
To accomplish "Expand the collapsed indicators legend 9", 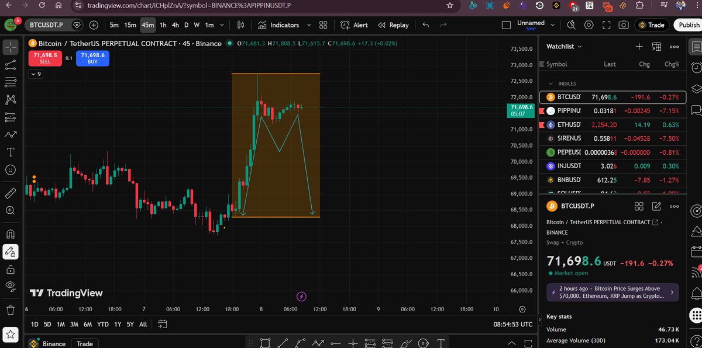I will tap(36, 74).
